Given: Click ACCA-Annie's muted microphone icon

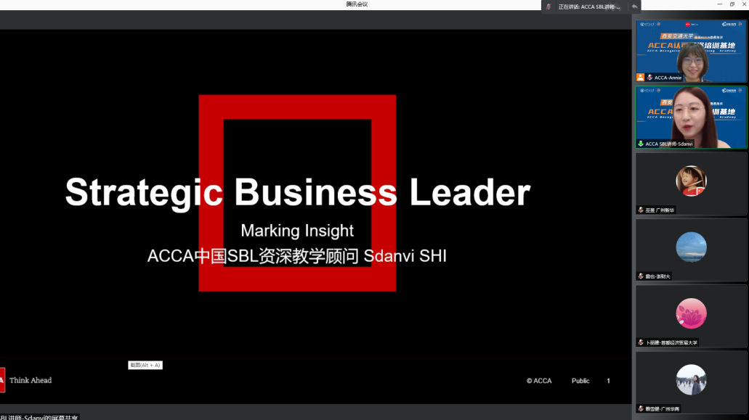Looking at the screenshot, I should pos(649,77).
